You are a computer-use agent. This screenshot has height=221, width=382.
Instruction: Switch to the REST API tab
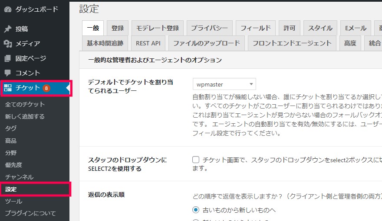(148, 43)
